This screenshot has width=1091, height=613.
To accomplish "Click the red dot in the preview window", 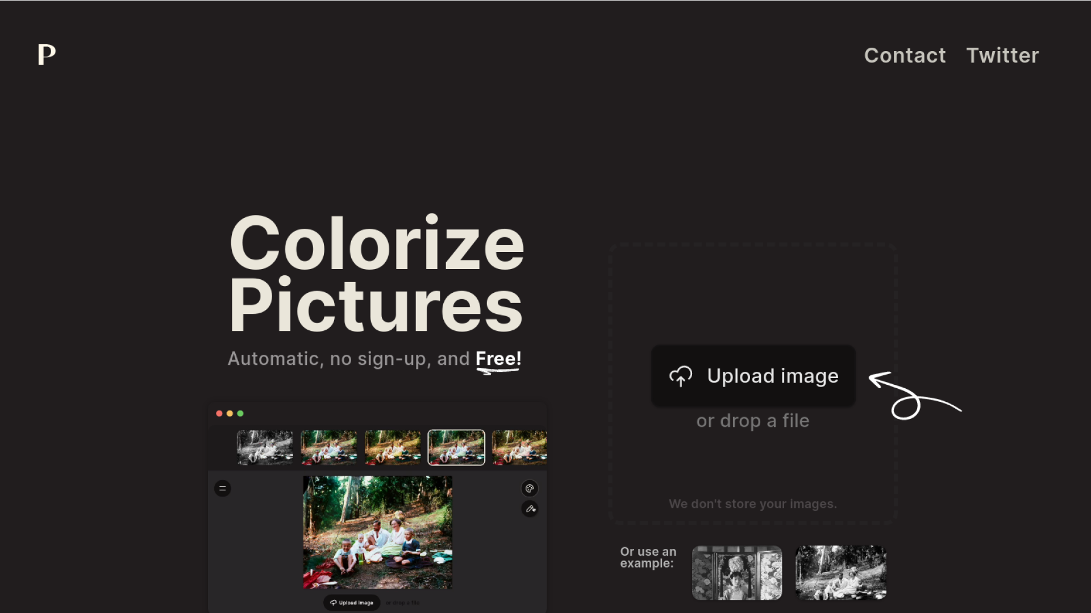I will point(219,413).
